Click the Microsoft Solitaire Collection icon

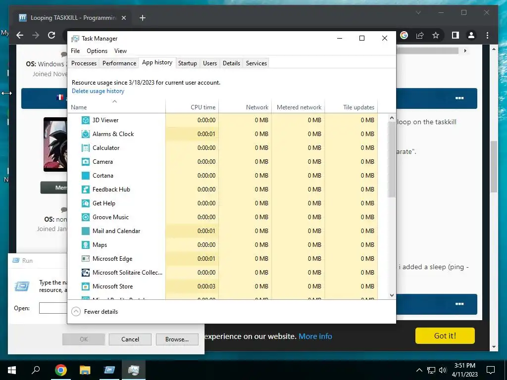click(85, 273)
